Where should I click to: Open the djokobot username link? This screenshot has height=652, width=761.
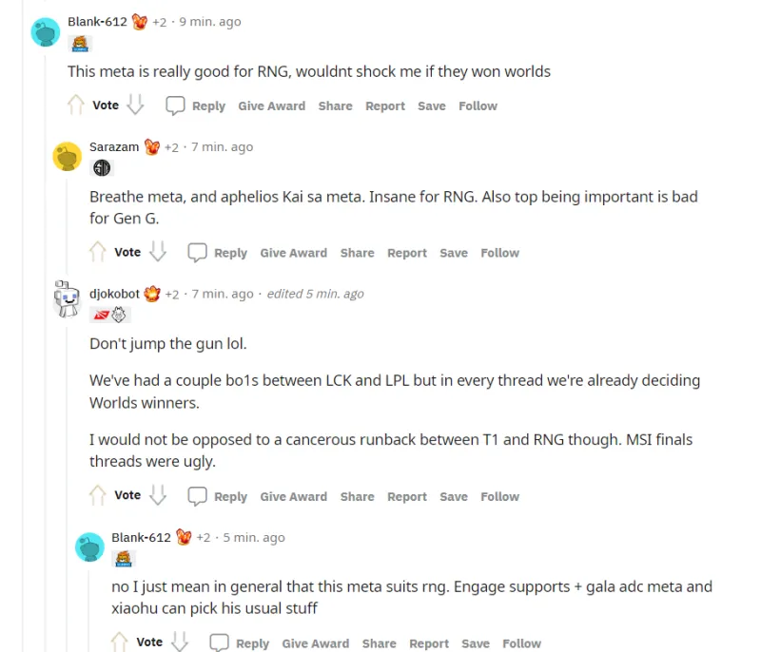click(x=114, y=294)
